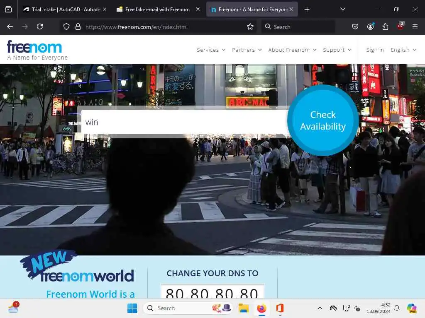The width and height of the screenshot is (425, 318).
Task: Click the Sign in link
Action: tap(375, 50)
